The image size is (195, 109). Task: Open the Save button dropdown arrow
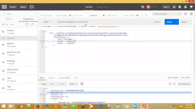tap(190, 22)
